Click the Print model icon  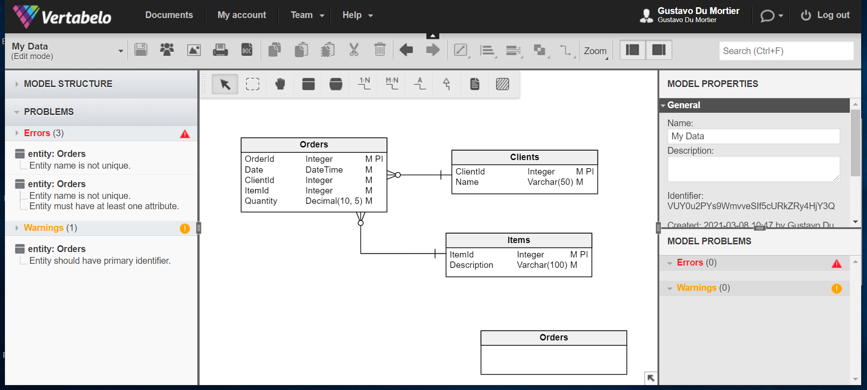220,50
